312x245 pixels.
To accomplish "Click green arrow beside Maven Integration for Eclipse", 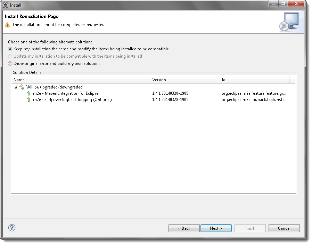I will 28,93.
